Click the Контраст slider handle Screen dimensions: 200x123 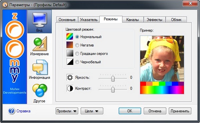click(113, 89)
